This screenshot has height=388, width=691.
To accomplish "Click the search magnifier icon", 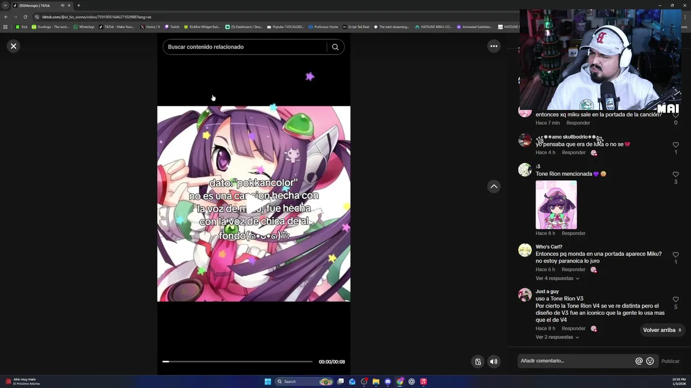I will [x=335, y=47].
